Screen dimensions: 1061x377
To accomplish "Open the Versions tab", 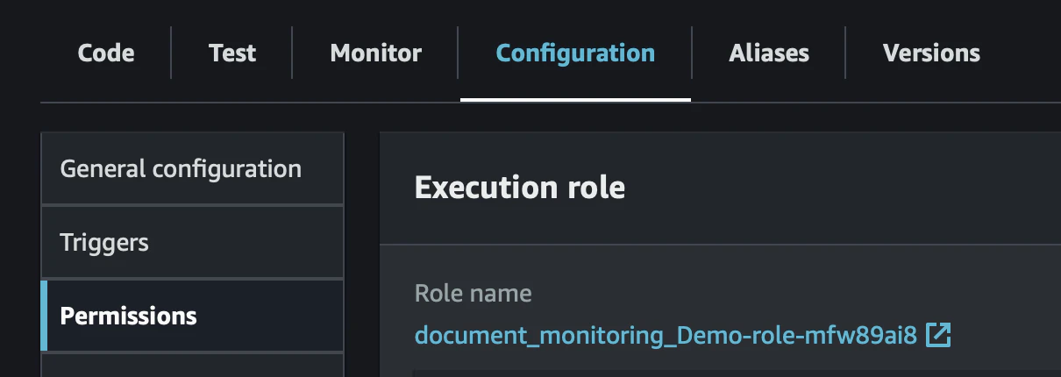I will (931, 53).
